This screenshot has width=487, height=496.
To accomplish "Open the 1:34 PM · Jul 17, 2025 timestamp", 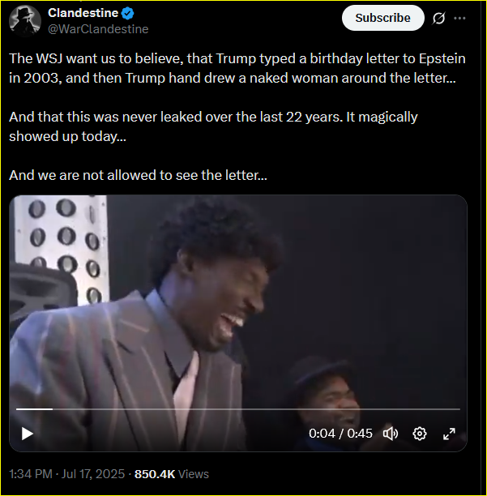I will (x=67, y=474).
